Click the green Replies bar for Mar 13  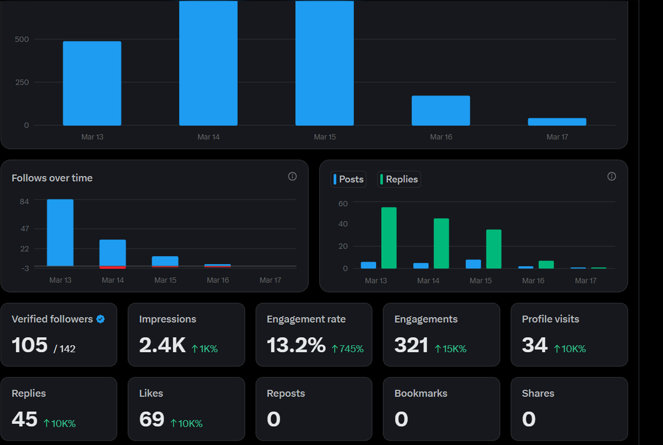pyautogui.click(x=389, y=238)
